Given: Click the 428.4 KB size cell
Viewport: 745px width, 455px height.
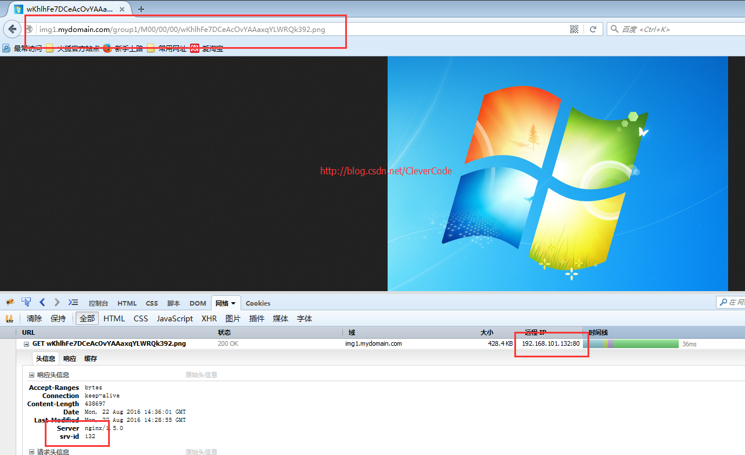Looking at the screenshot, I should (x=500, y=344).
